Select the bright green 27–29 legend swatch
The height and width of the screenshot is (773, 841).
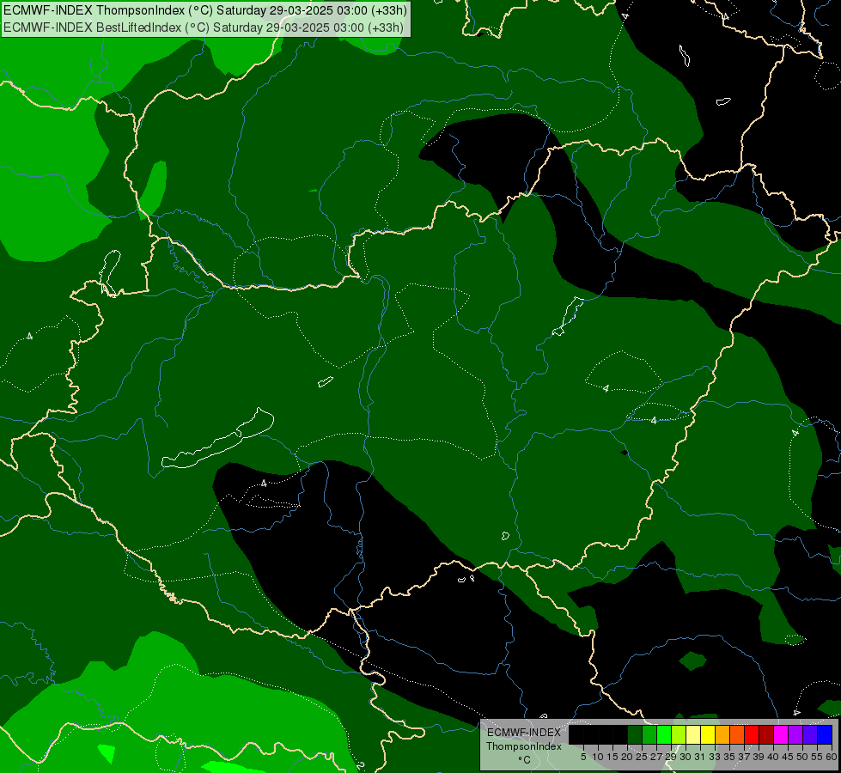(664, 734)
